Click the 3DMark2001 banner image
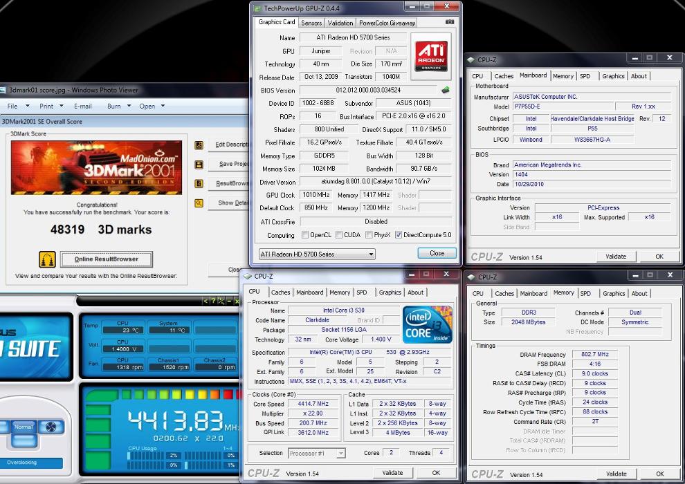685x484 pixels. [97, 167]
